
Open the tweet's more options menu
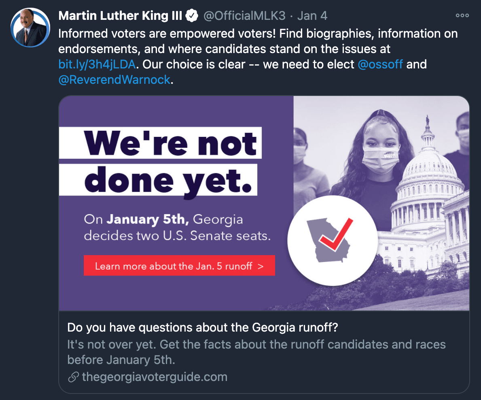click(x=462, y=16)
